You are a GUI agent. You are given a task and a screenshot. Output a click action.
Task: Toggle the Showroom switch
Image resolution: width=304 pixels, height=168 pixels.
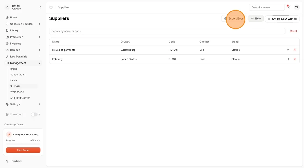[34, 114]
